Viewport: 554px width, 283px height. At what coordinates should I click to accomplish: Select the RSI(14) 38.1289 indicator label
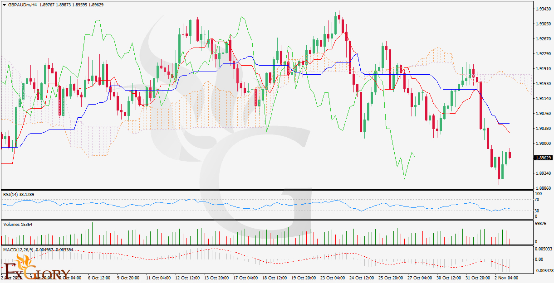19,194
